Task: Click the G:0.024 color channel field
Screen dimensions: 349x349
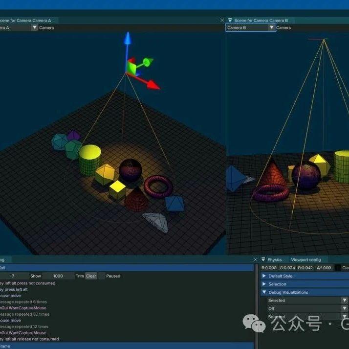Action: 287,268
